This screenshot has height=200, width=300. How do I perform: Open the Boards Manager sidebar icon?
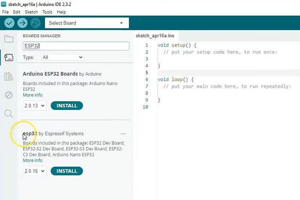click(9, 57)
